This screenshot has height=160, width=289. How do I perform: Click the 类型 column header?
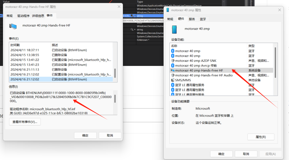point(260,46)
